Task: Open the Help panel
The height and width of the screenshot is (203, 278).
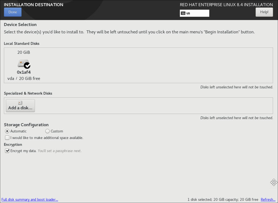Action: click(x=264, y=12)
